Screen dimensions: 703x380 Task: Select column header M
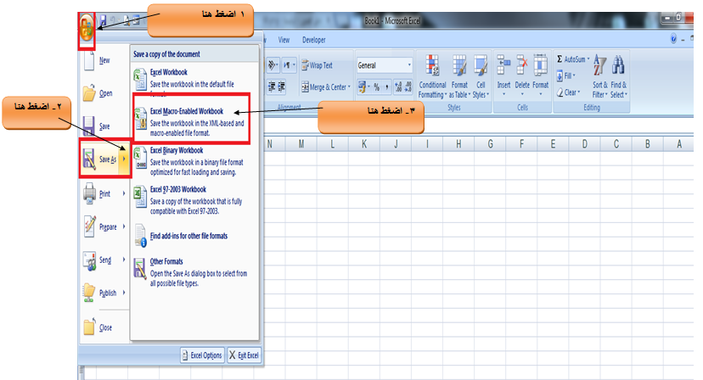[301, 144]
